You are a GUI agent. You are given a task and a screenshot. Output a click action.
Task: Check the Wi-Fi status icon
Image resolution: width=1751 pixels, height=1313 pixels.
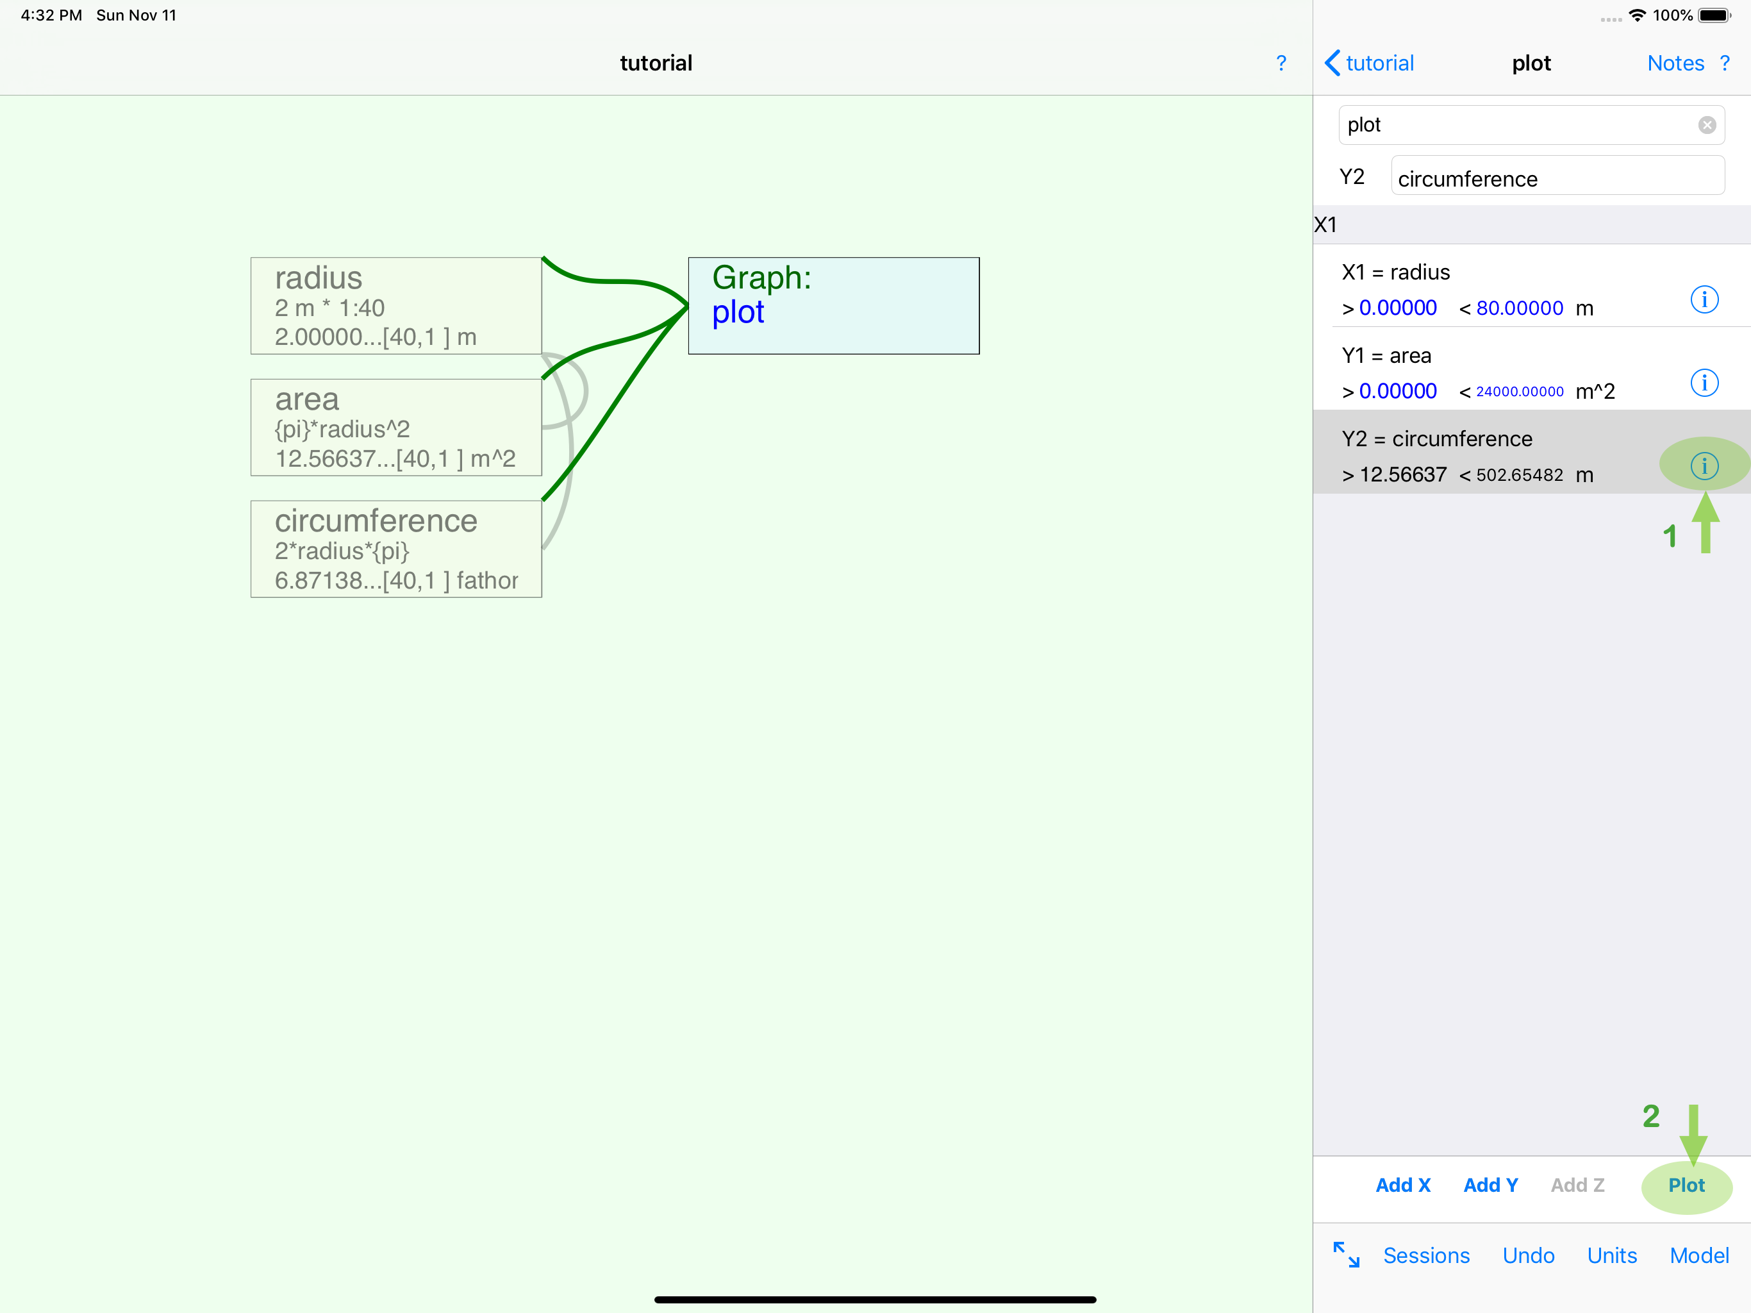click(1637, 15)
